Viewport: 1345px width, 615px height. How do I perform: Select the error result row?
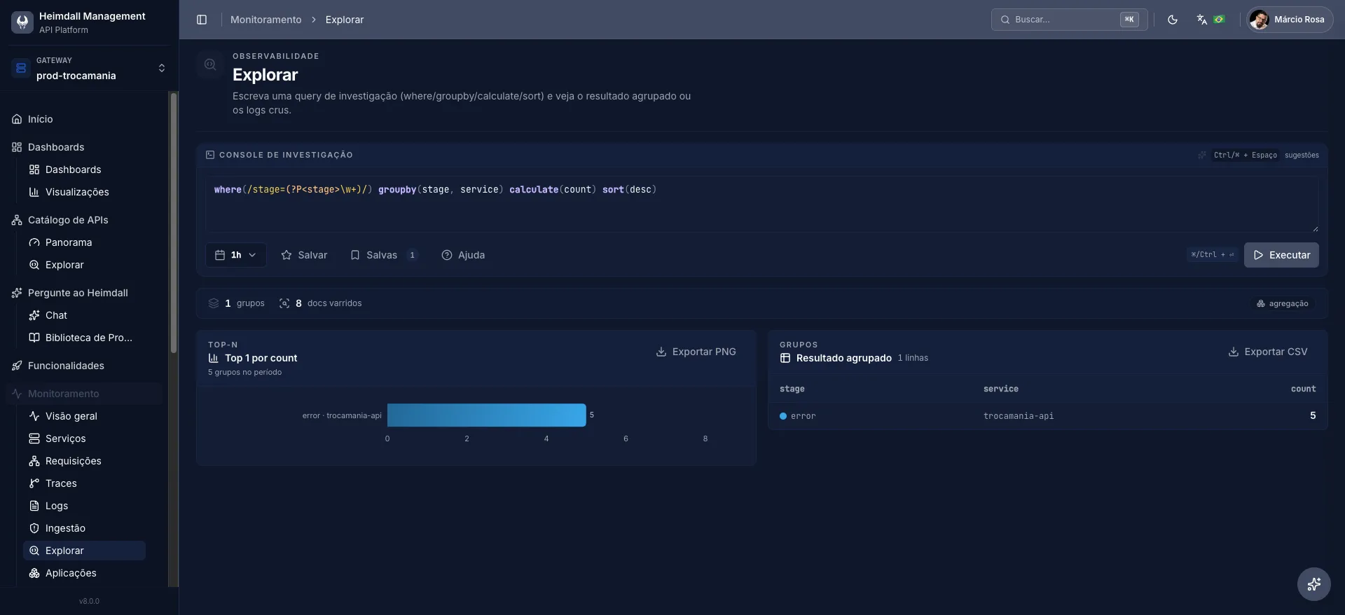click(x=1047, y=416)
